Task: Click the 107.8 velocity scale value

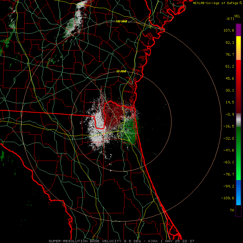Action: coord(229,30)
